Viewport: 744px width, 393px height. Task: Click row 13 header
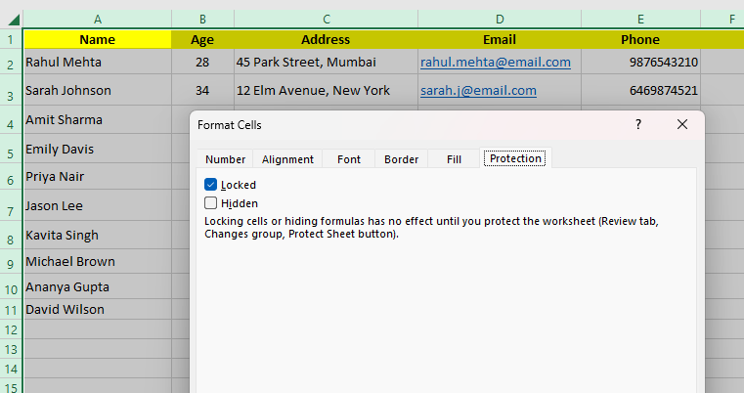coord(10,349)
